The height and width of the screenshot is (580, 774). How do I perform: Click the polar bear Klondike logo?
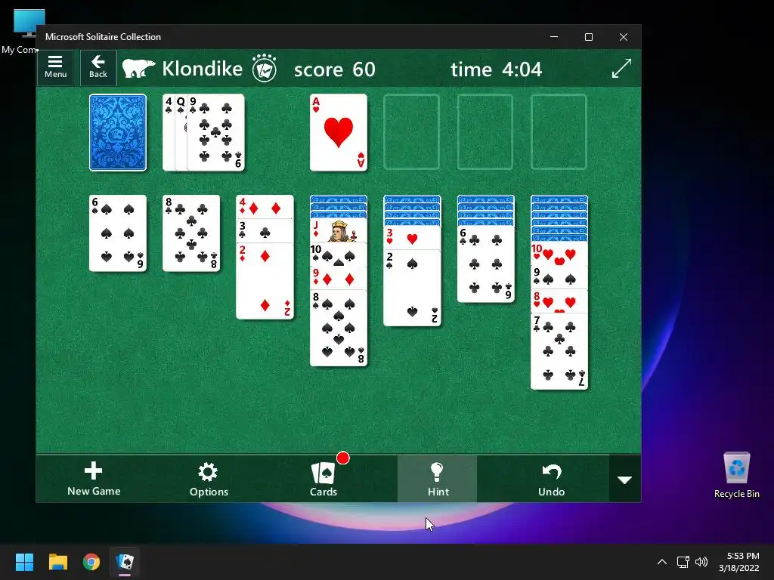(139, 68)
